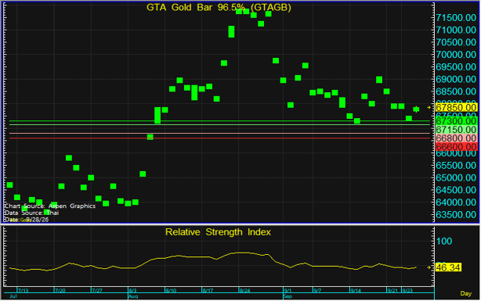Click the Sep month label
This screenshot has height=301, width=481.
click(288, 296)
